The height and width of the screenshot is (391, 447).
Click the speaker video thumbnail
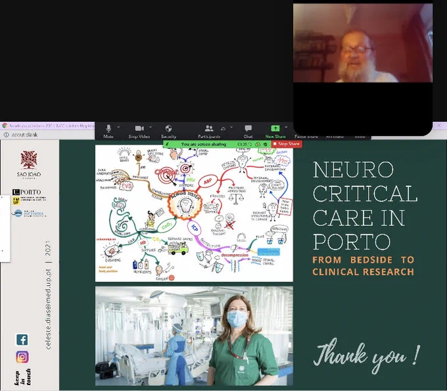363,43
